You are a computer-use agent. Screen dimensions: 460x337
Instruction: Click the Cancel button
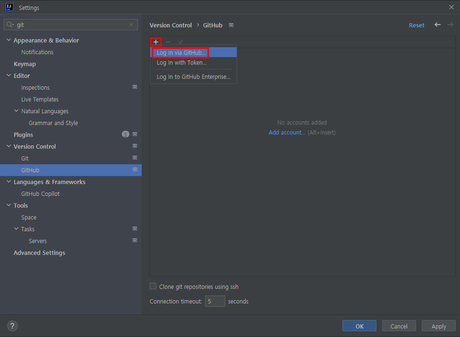(x=399, y=326)
